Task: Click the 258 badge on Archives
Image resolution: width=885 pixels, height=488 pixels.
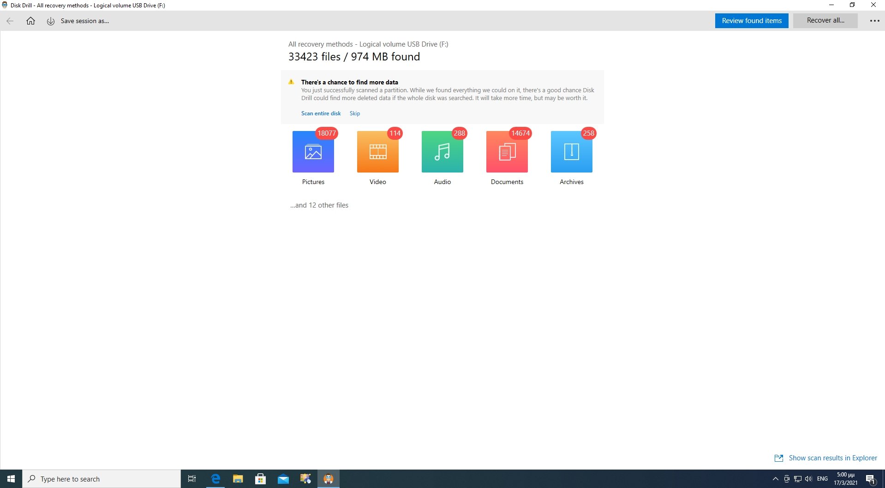Action: point(589,133)
